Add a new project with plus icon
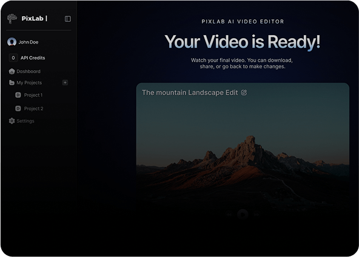Viewport: 359px width, 257px height. [x=65, y=83]
